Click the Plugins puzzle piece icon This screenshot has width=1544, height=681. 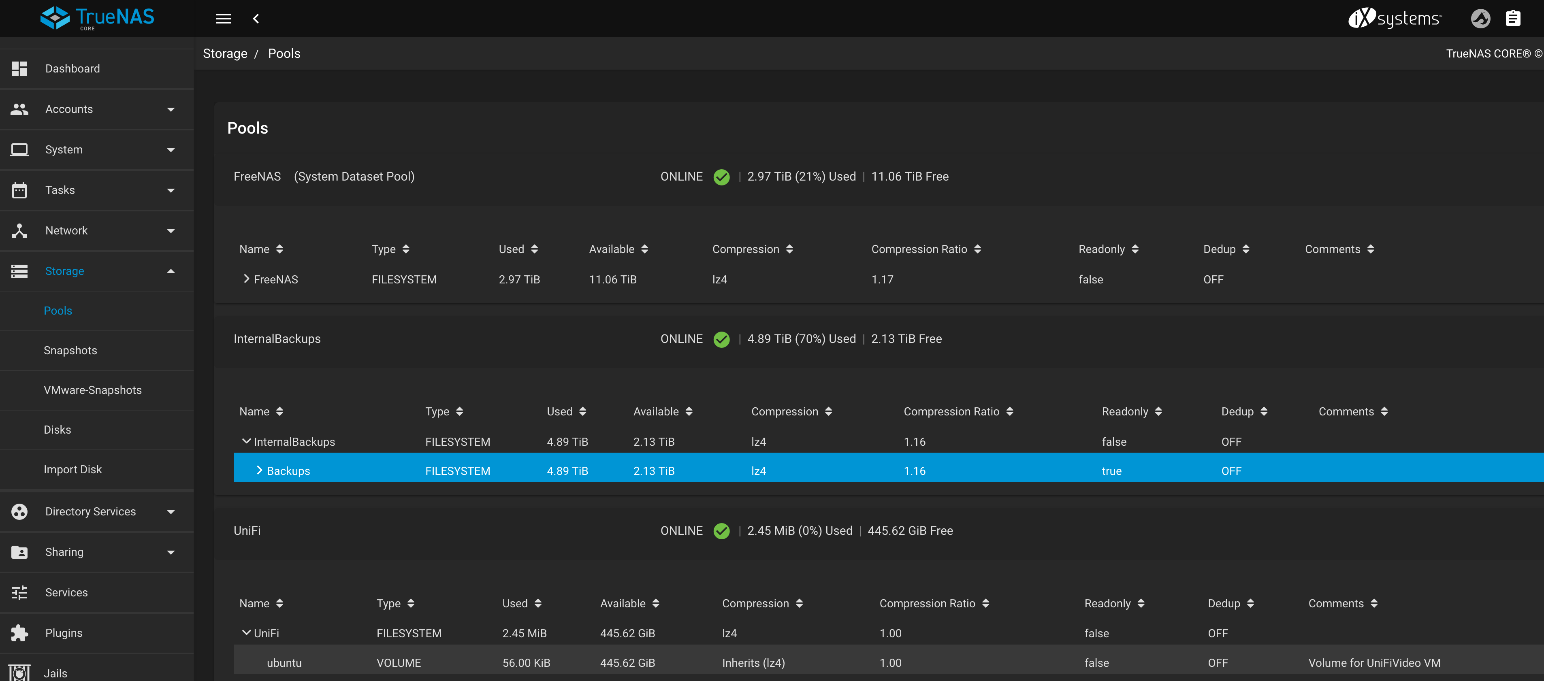(x=19, y=632)
